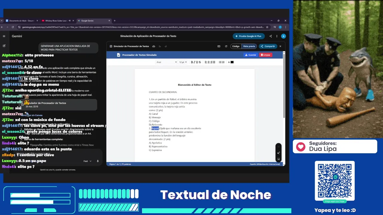Open the 12 pt font size dropdown

183,62
